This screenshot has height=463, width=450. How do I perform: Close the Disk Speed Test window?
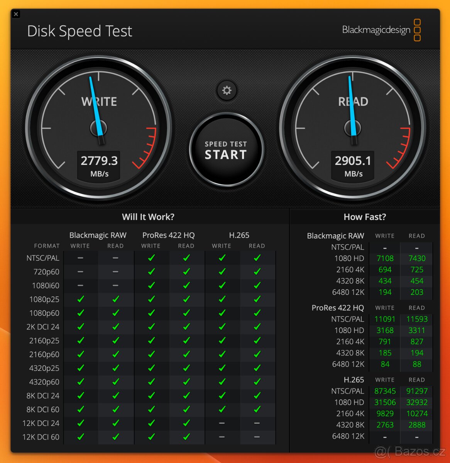(16, 14)
